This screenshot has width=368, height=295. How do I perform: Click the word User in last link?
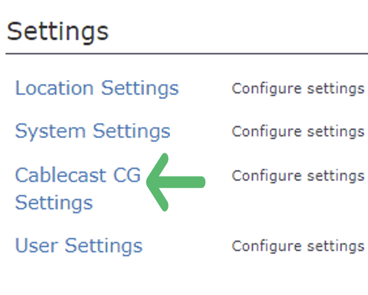[x=36, y=246]
